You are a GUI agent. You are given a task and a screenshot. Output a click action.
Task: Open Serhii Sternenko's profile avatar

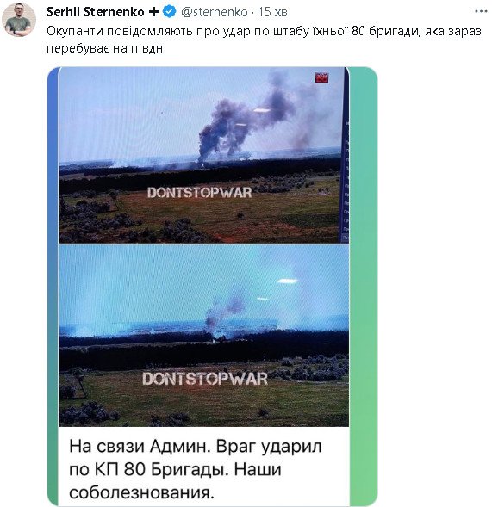pos(18,20)
